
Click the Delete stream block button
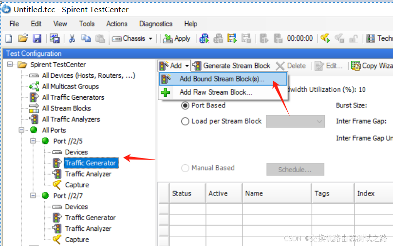tap(291, 66)
